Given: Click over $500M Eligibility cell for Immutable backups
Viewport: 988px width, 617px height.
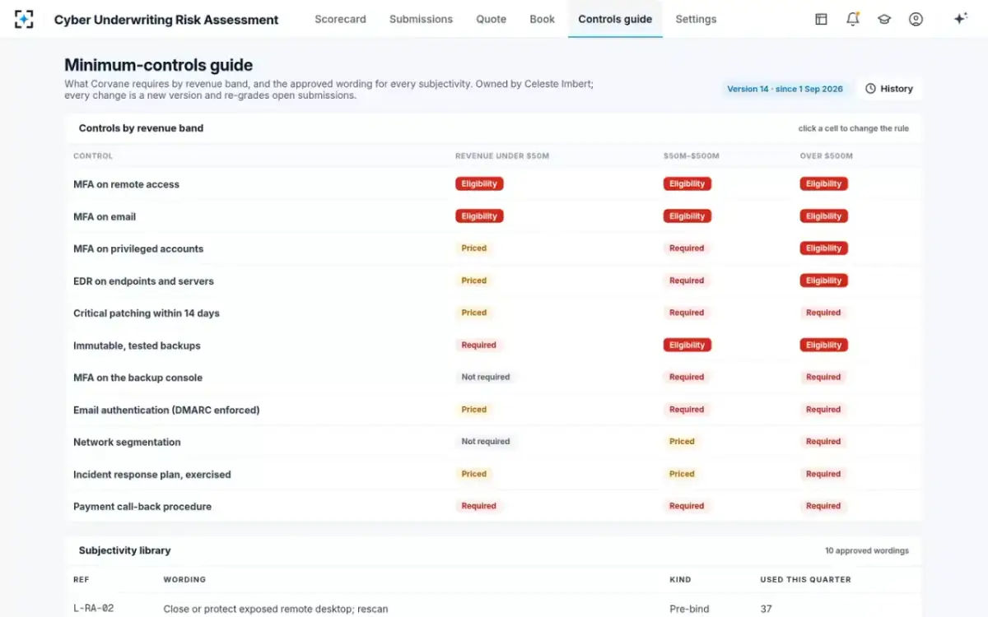Looking at the screenshot, I should pos(824,346).
